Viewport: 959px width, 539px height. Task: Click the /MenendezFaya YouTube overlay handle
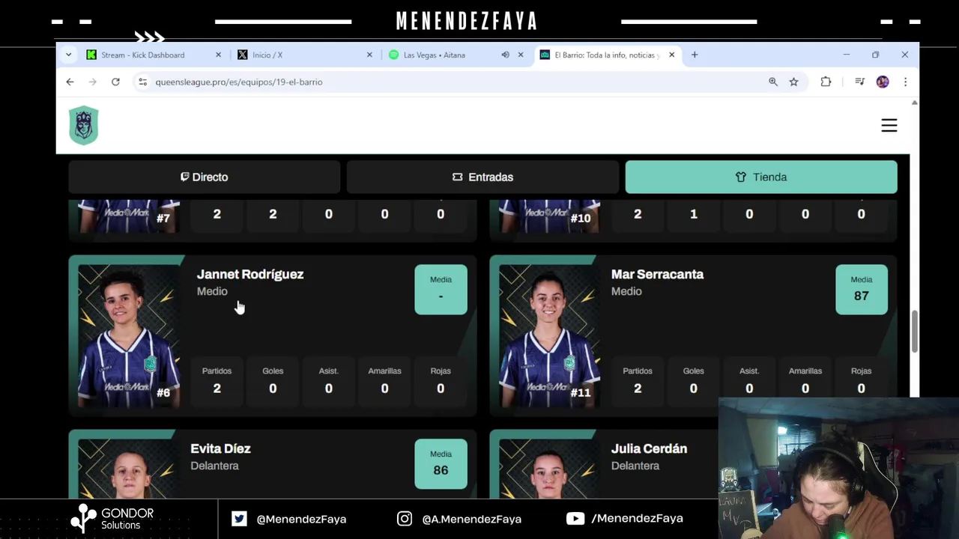point(637,518)
